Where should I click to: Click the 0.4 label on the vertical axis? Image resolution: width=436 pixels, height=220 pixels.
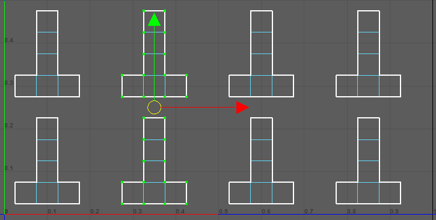point(9,40)
